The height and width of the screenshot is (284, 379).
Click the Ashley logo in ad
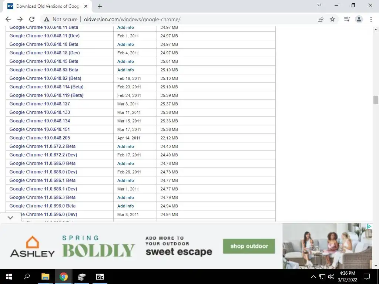[33, 247]
